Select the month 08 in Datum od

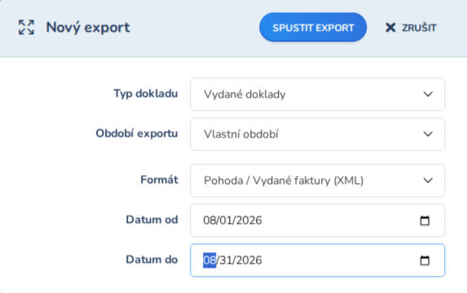point(209,221)
